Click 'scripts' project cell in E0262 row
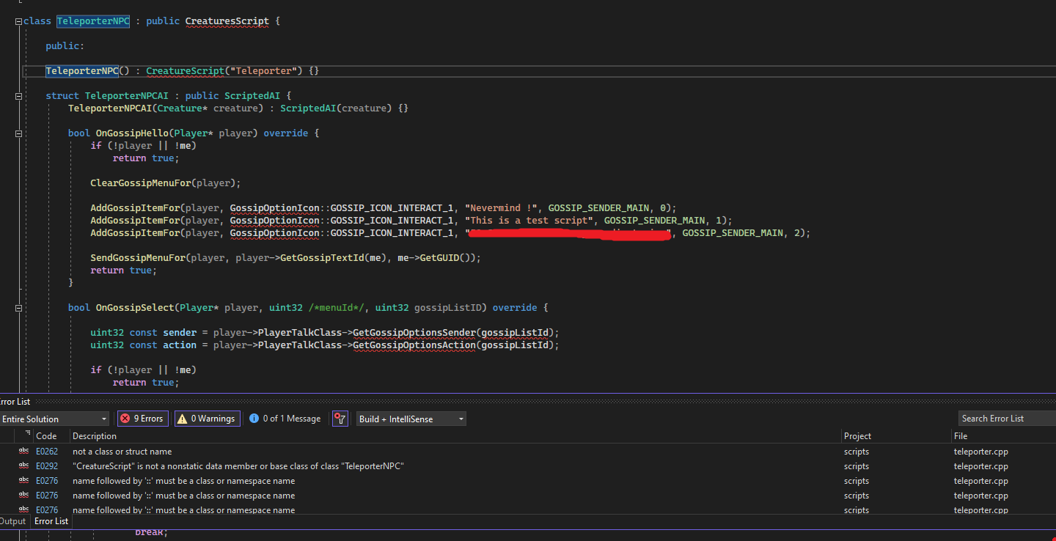Screen dimensions: 1056x541 857,452
